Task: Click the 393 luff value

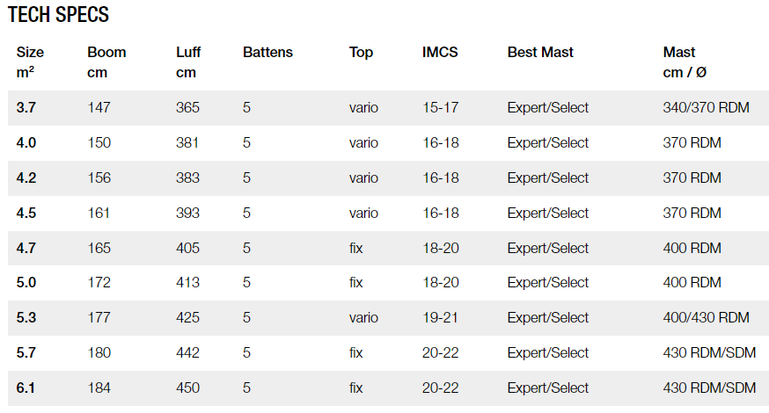Action: tap(187, 213)
